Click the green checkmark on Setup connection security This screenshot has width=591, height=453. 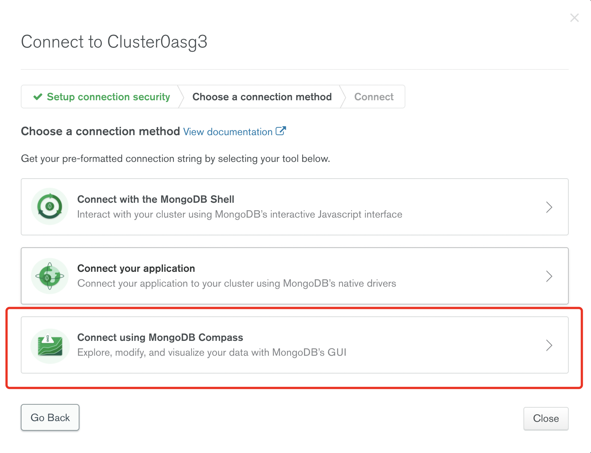click(x=38, y=97)
